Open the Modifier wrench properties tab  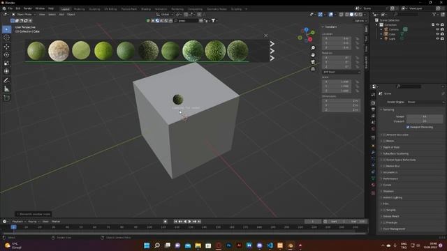point(373,152)
